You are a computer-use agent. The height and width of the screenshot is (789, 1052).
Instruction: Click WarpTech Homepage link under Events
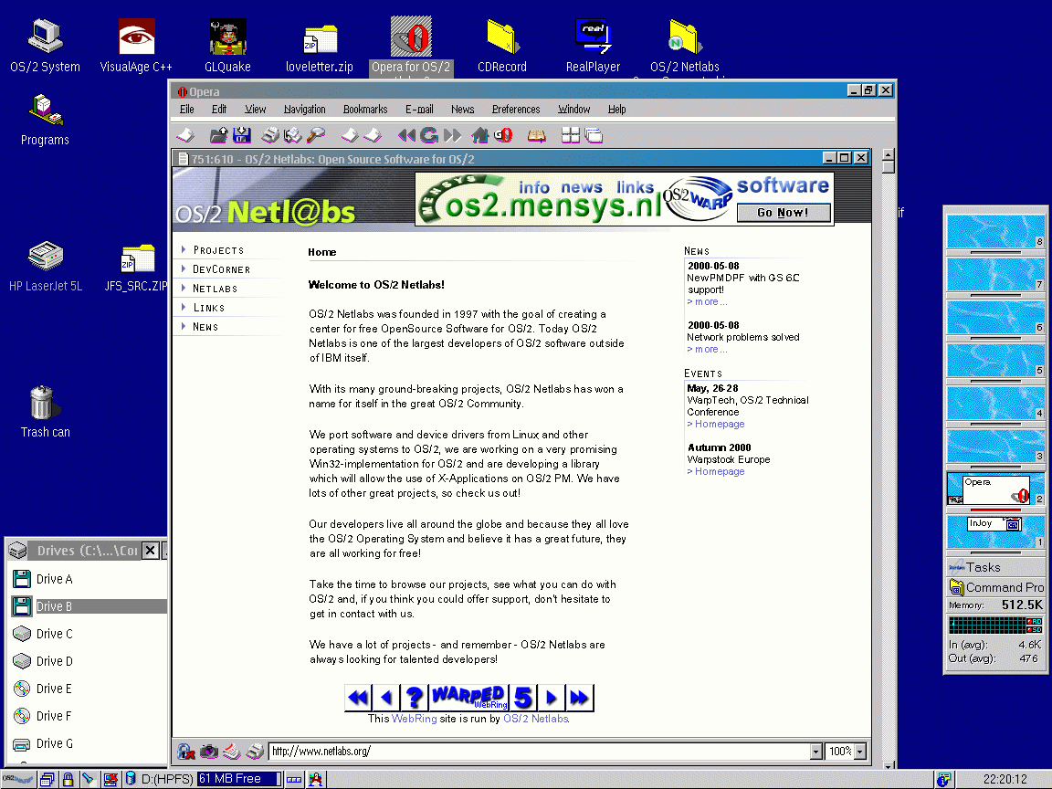(x=716, y=424)
